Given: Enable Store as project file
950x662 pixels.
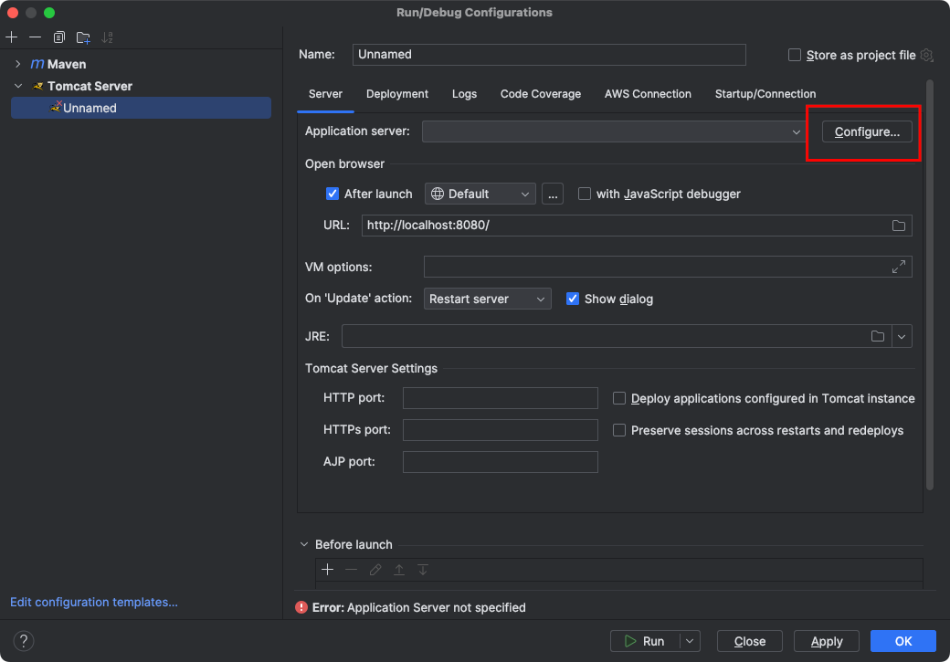Looking at the screenshot, I should pyautogui.click(x=795, y=55).
